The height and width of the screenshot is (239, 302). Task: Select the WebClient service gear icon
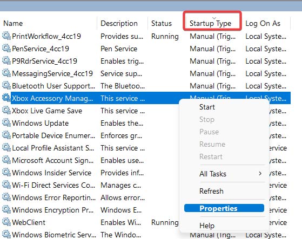point(6,222)
